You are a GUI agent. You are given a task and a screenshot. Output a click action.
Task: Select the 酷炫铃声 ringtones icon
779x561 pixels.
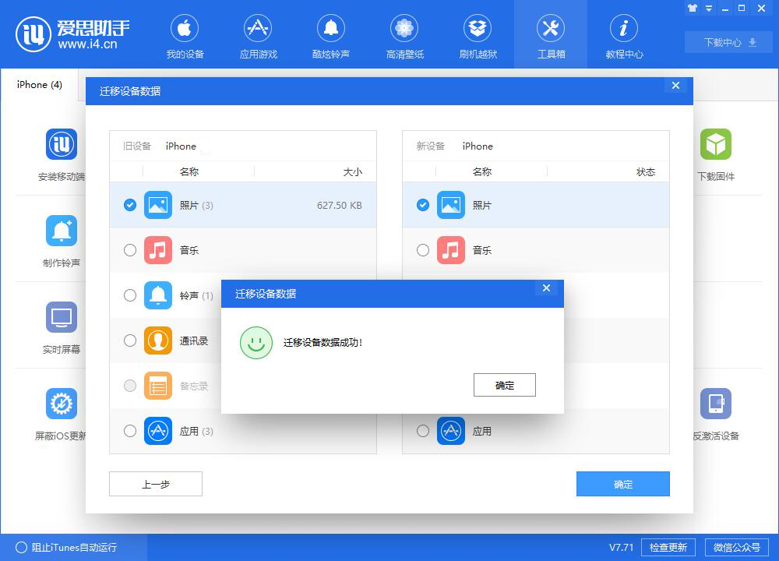331,34
